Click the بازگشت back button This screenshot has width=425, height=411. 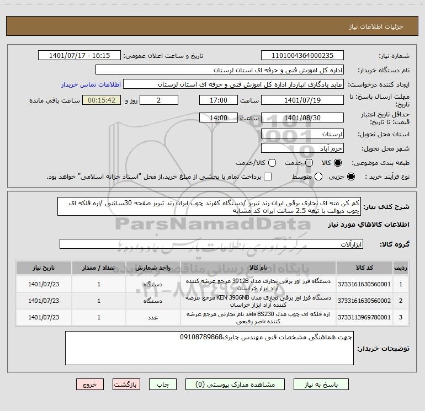click(x=126, y=385)
